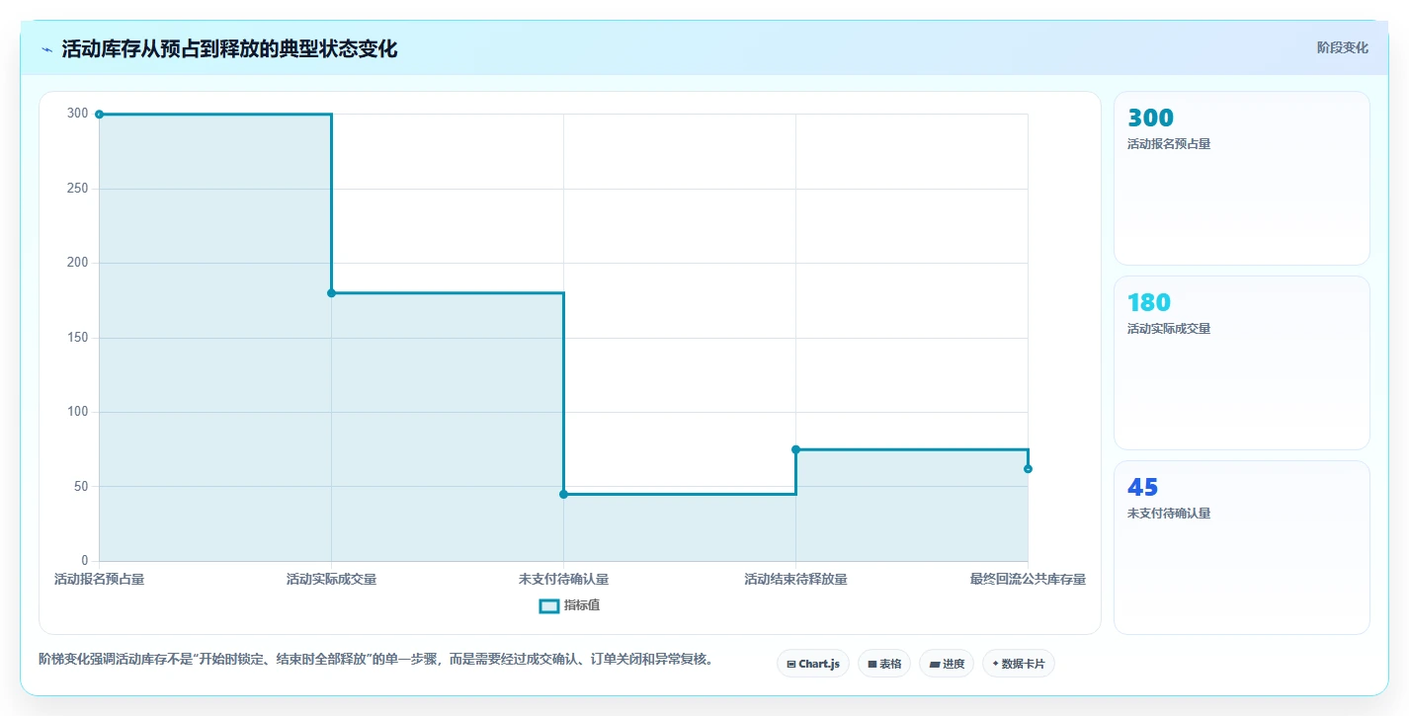This screenshot has height=716, width=1409.
Task: Click the footnote text starting 阶梯变化强调
Action: pos(376,659)
